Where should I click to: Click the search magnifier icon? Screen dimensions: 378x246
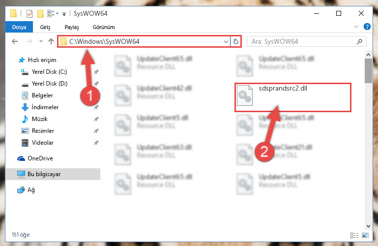pos(359,41)
